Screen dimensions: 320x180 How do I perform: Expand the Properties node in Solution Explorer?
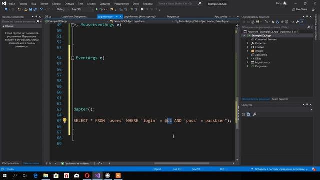[x=248, y=43]
